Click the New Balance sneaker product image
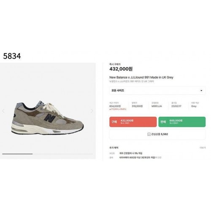This screenshot has height=211, width=211. [48, 118]
